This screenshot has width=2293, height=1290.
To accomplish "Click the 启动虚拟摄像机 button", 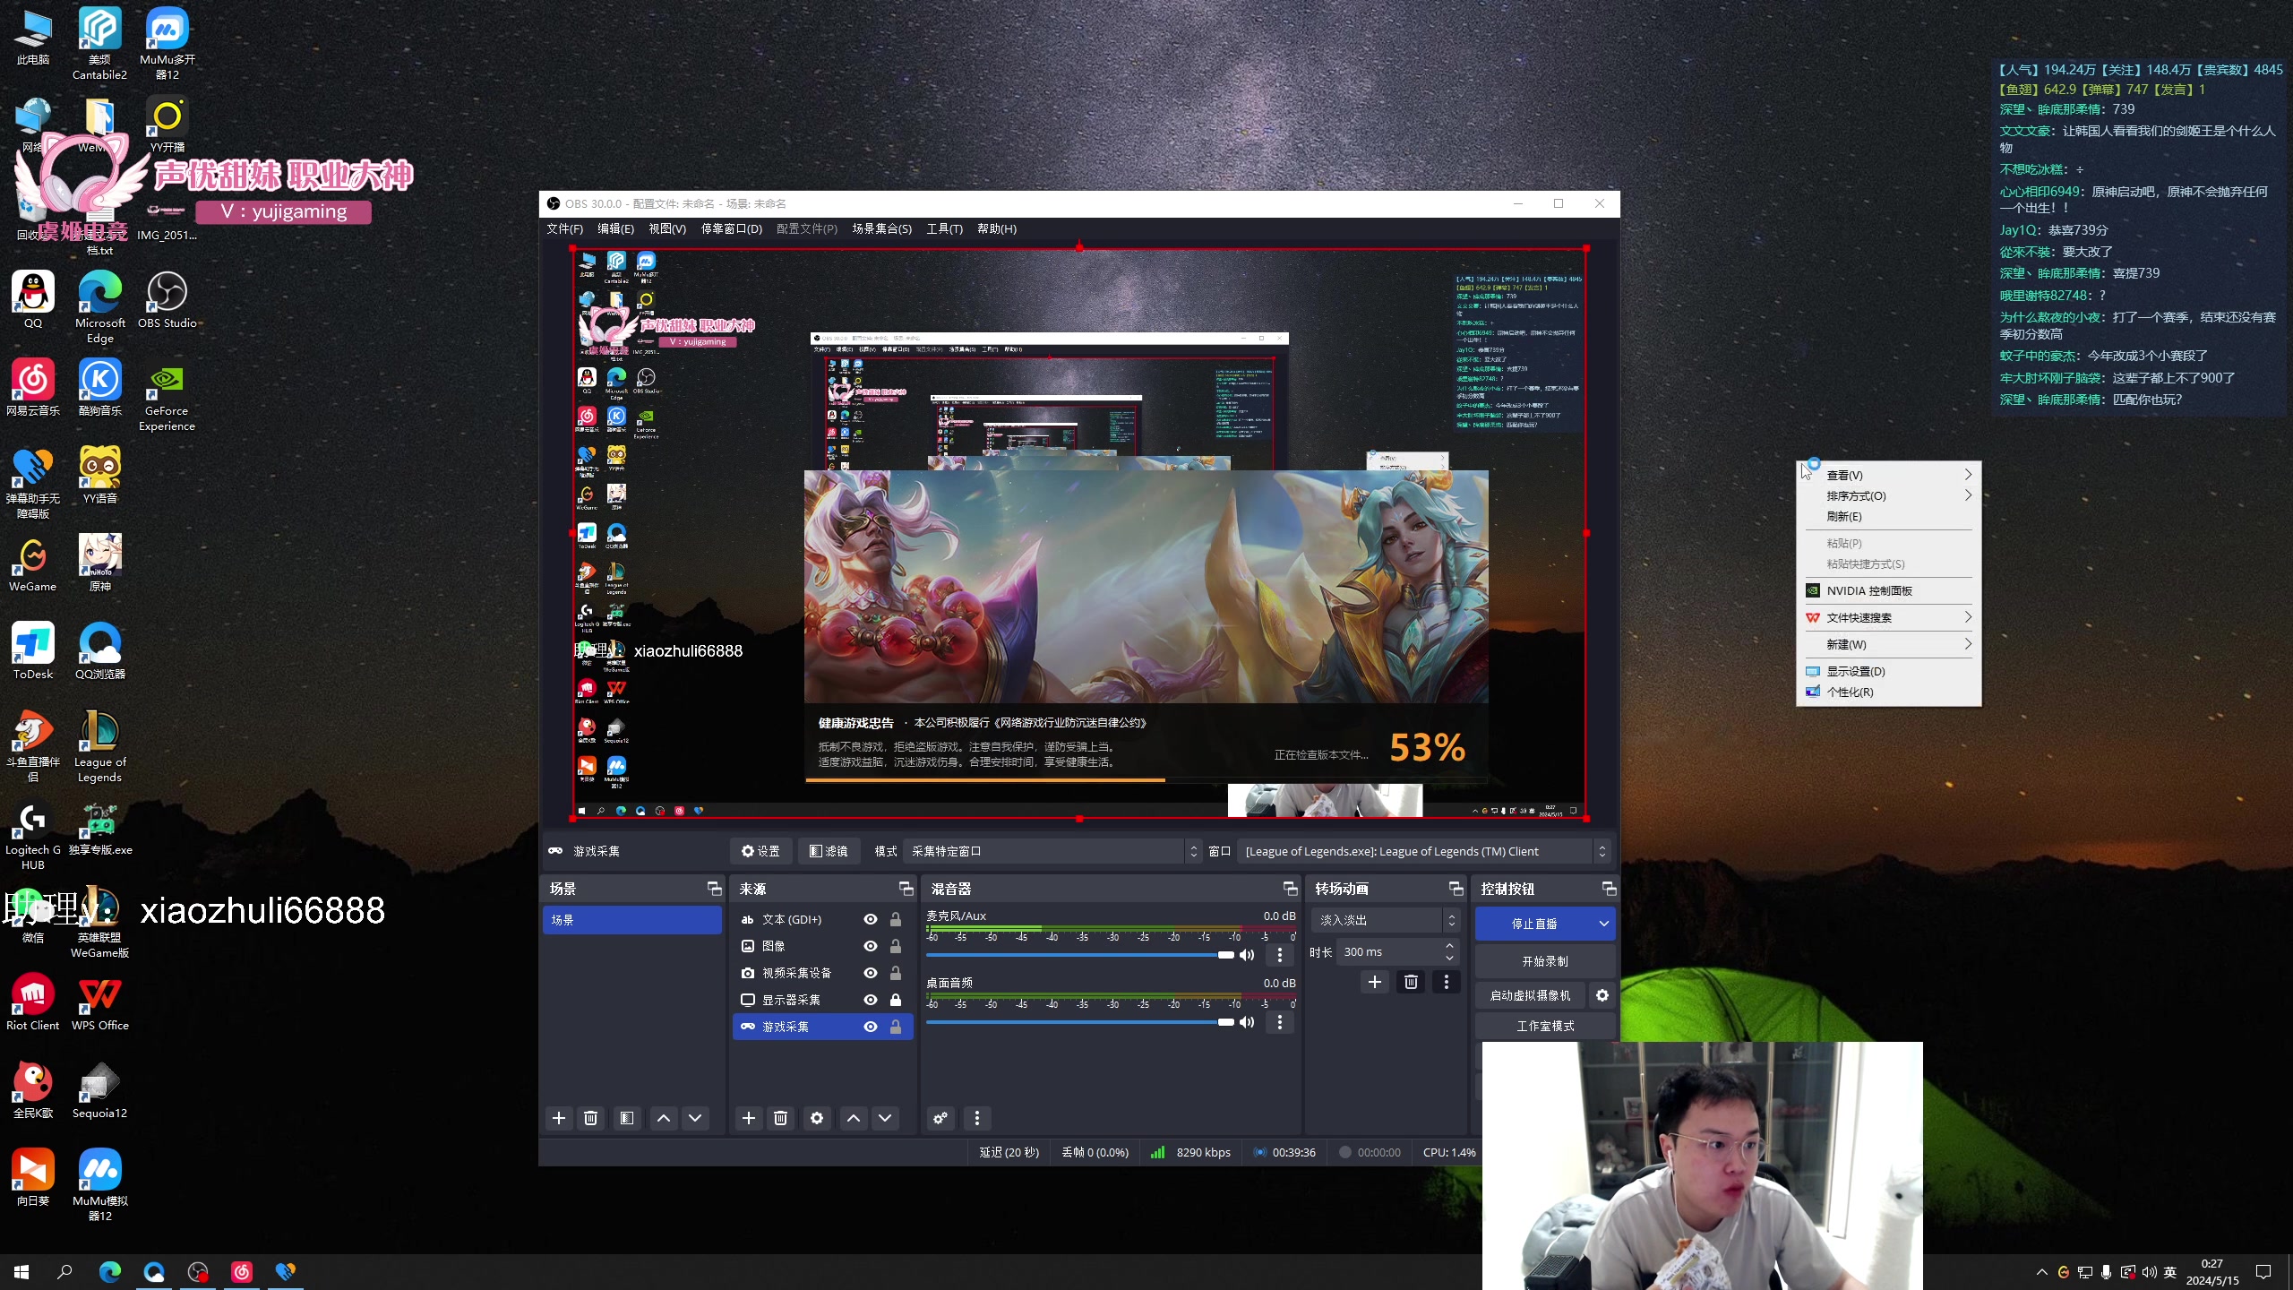I will point(1530,995).
